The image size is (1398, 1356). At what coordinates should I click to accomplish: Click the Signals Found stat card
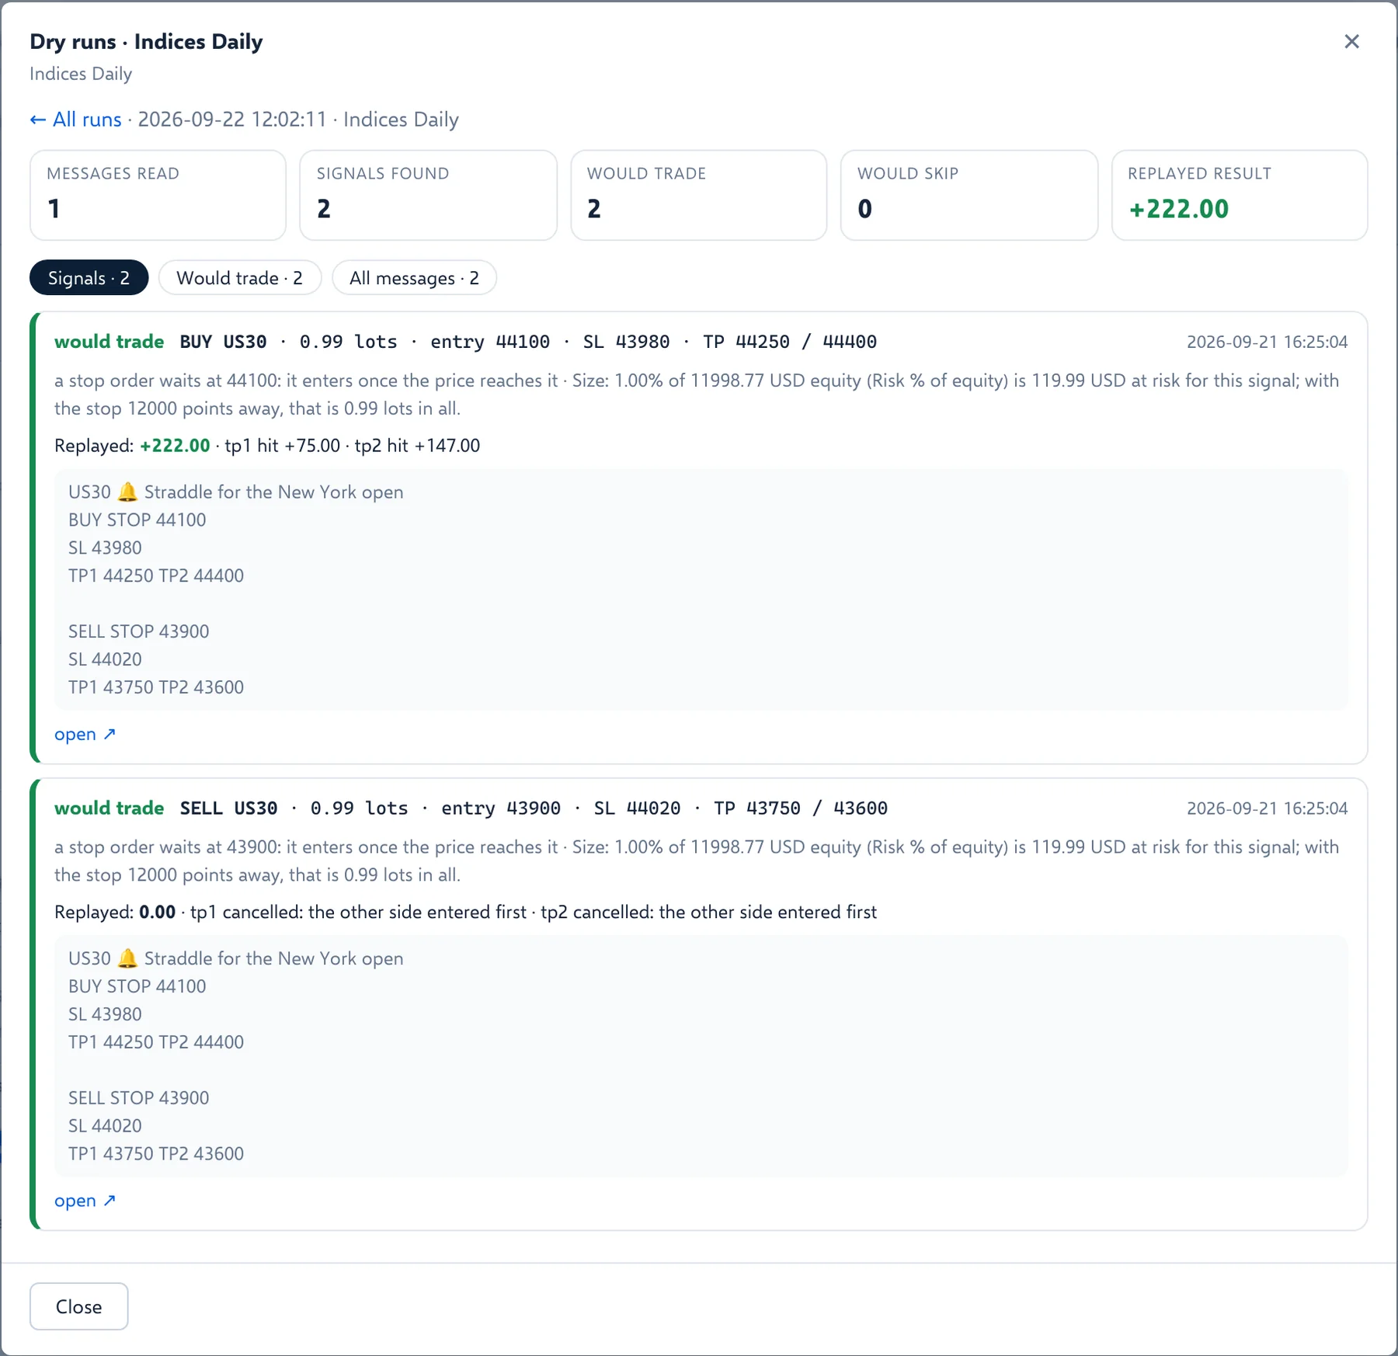click(x=428, y=195)
